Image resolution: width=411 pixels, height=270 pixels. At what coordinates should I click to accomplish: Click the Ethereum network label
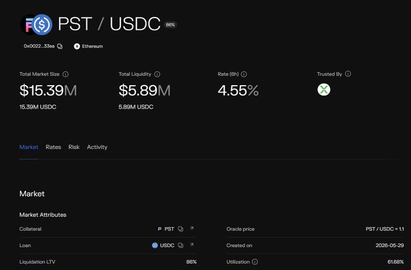coord(92,47)
